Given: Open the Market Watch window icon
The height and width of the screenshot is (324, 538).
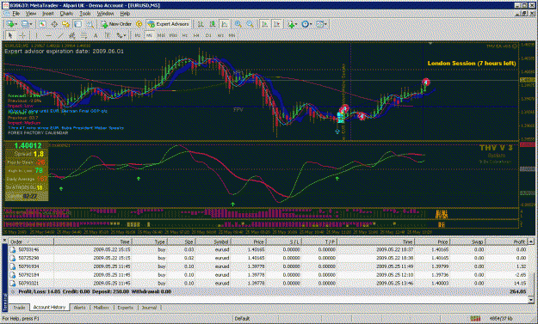Looking at the screenshot, I should [42, 24].
